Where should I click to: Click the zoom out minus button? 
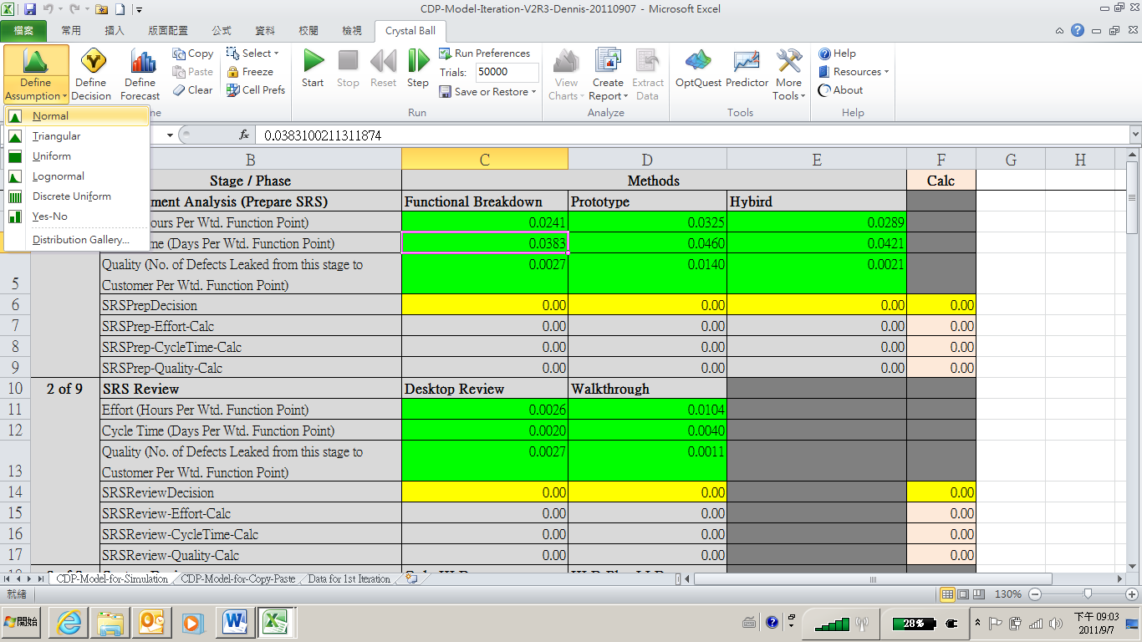[x=1035, y=594]
